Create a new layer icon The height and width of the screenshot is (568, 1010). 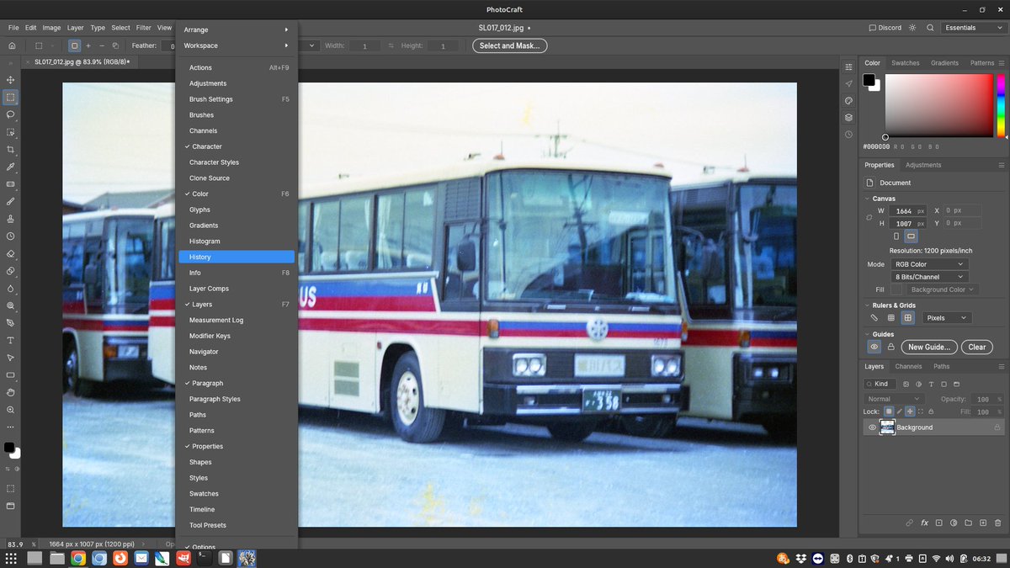pyautogui.click(x=982, y=523)
